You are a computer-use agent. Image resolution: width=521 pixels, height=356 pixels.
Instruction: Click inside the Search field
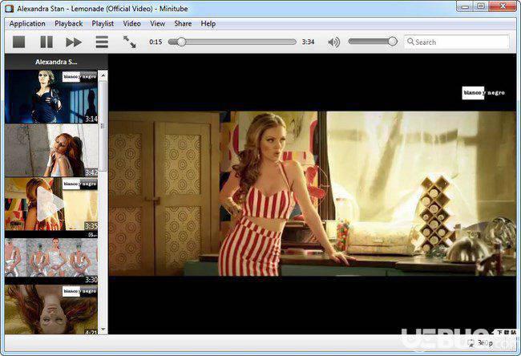[x=457, y=42]
